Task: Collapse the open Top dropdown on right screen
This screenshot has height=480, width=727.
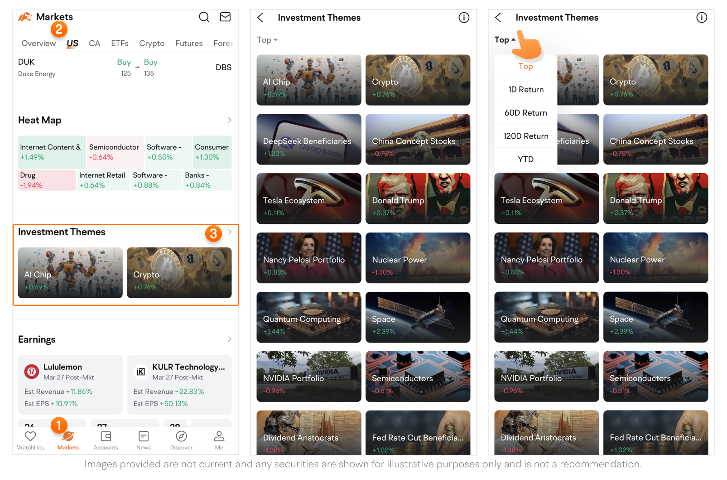Action: (x=505, y=40)
